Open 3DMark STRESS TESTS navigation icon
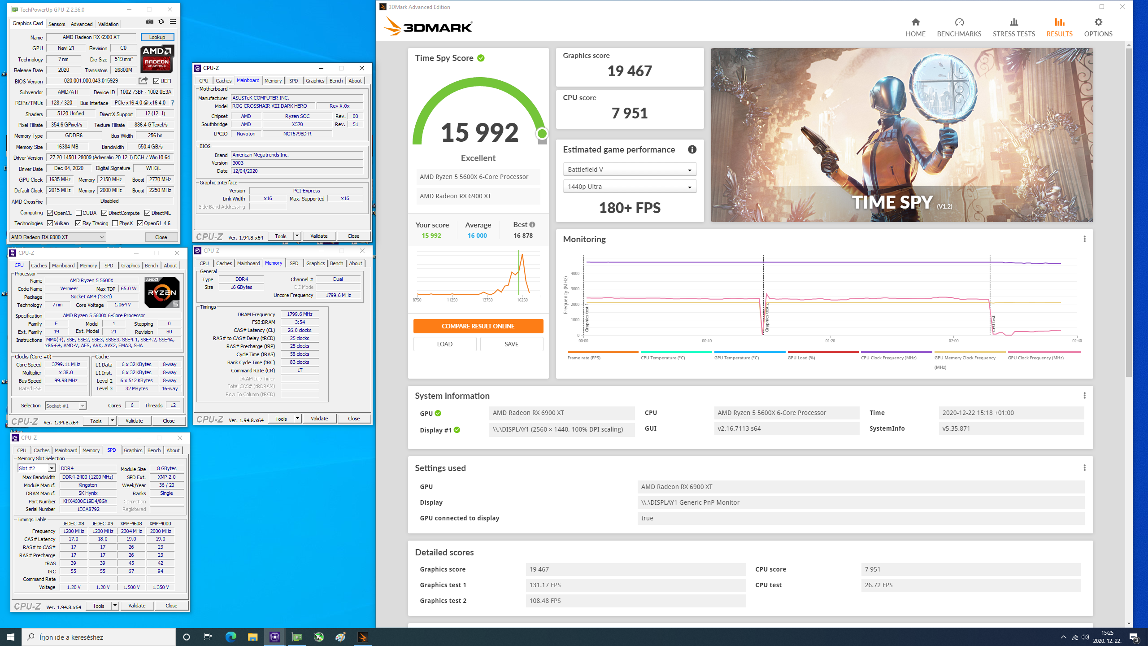 click(x=1013, y=27)
